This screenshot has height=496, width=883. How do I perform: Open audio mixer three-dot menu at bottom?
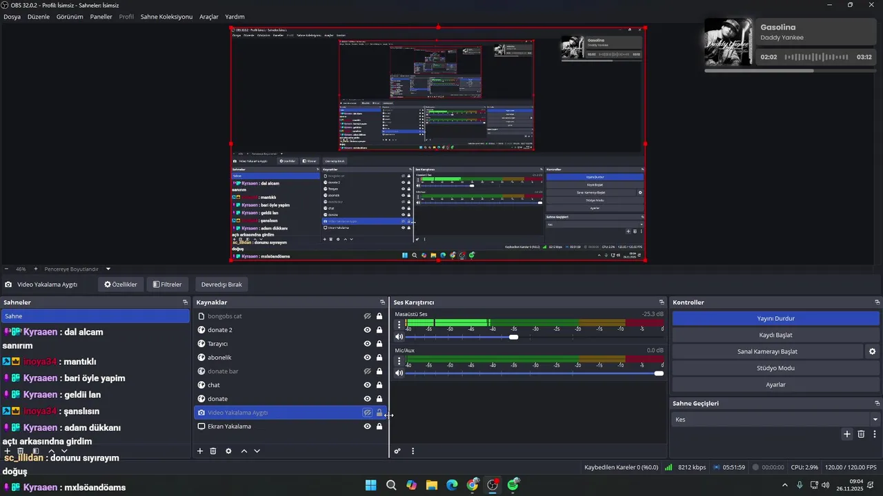pyautogui.click(x=413, y=451)
